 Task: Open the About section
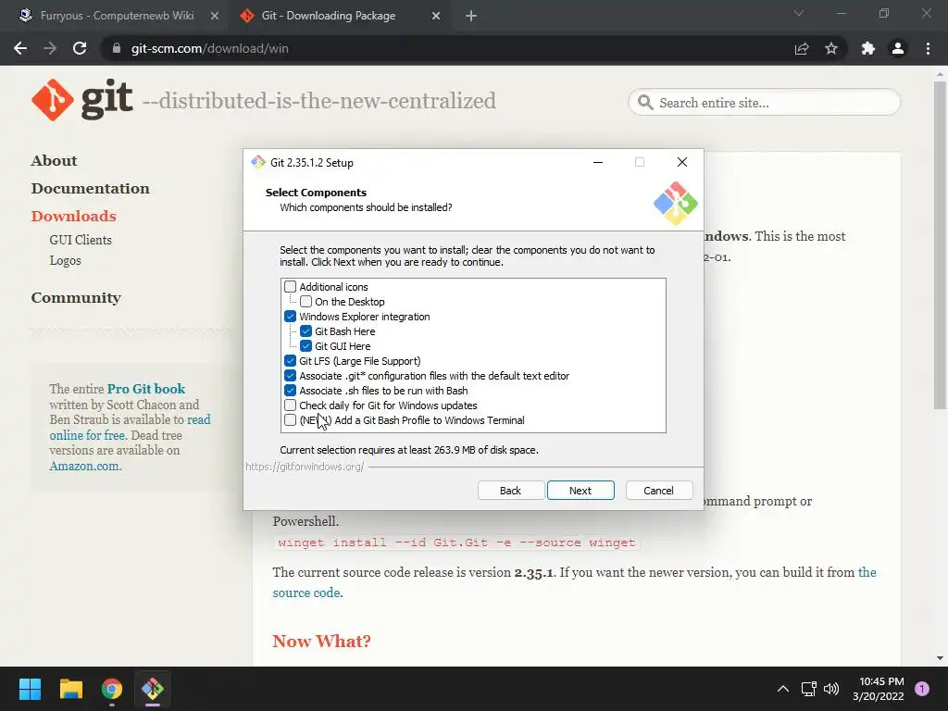pyautogui.click(x=54, y=161)
